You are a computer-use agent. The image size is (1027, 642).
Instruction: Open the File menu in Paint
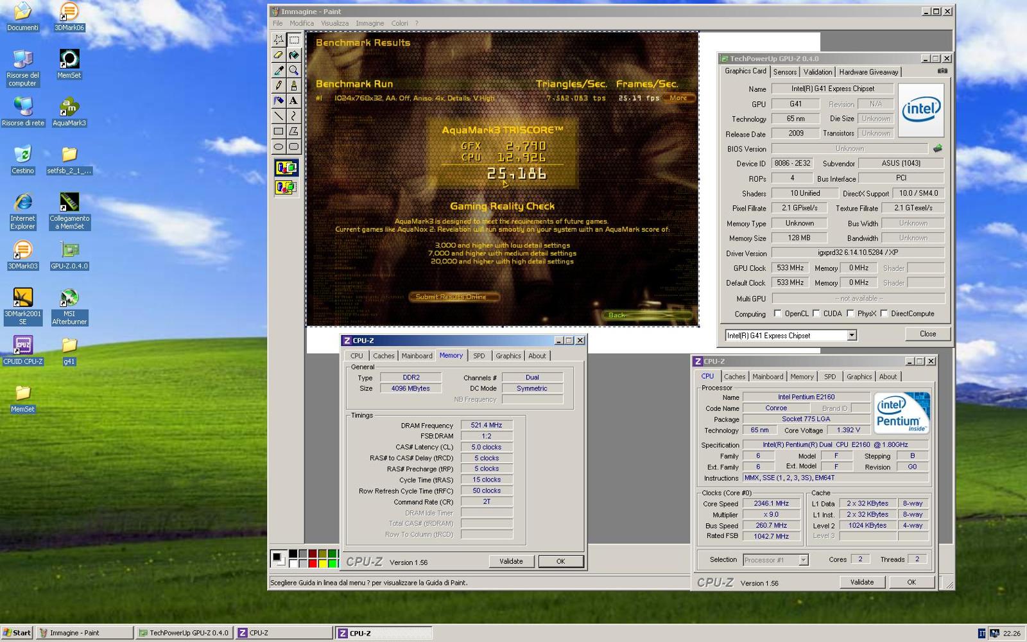pos(277,23)
